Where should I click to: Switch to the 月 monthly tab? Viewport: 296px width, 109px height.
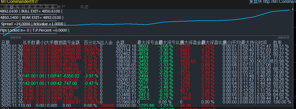tap(23, 7)
